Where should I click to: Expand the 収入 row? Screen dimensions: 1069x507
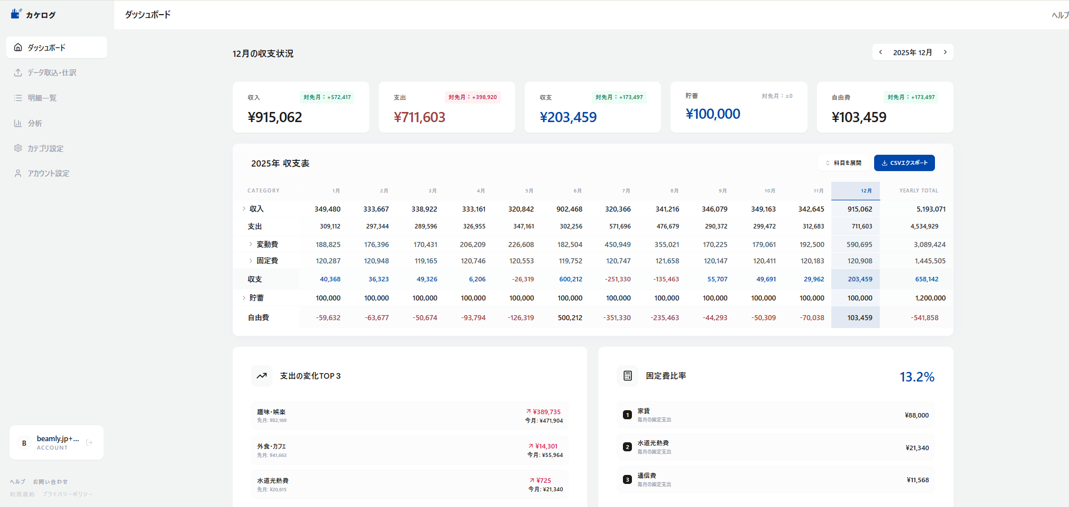[x=244, y=209]
